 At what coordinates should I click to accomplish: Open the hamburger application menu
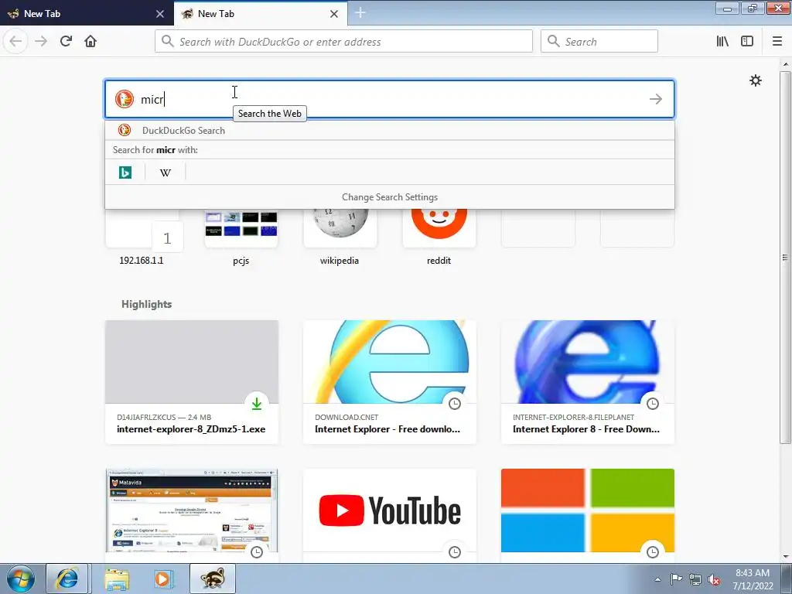coord(777,42)
